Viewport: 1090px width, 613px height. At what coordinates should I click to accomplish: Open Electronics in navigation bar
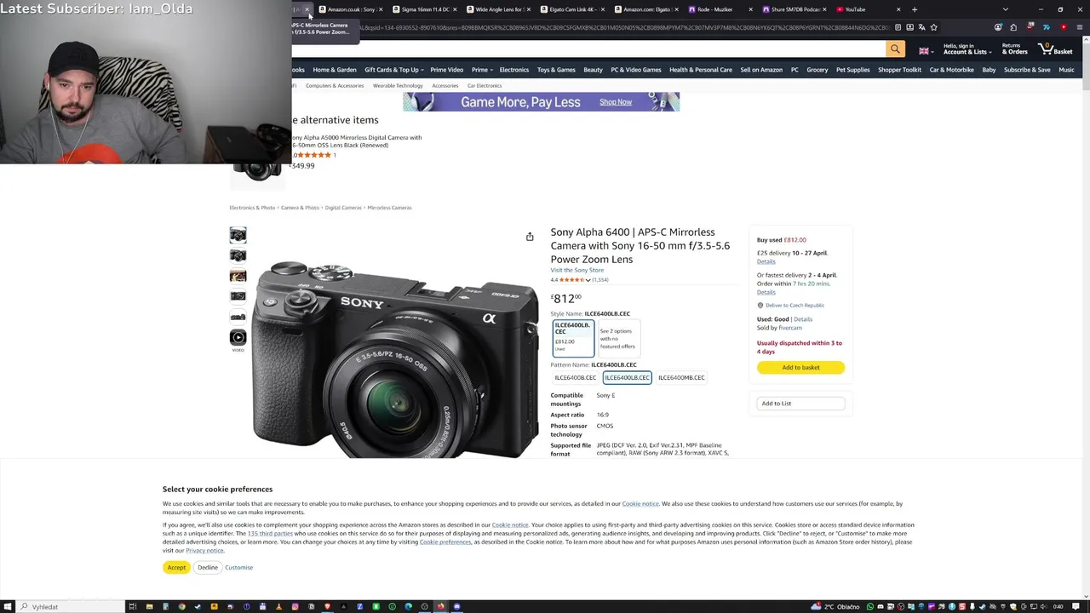[x=513, y=70]
